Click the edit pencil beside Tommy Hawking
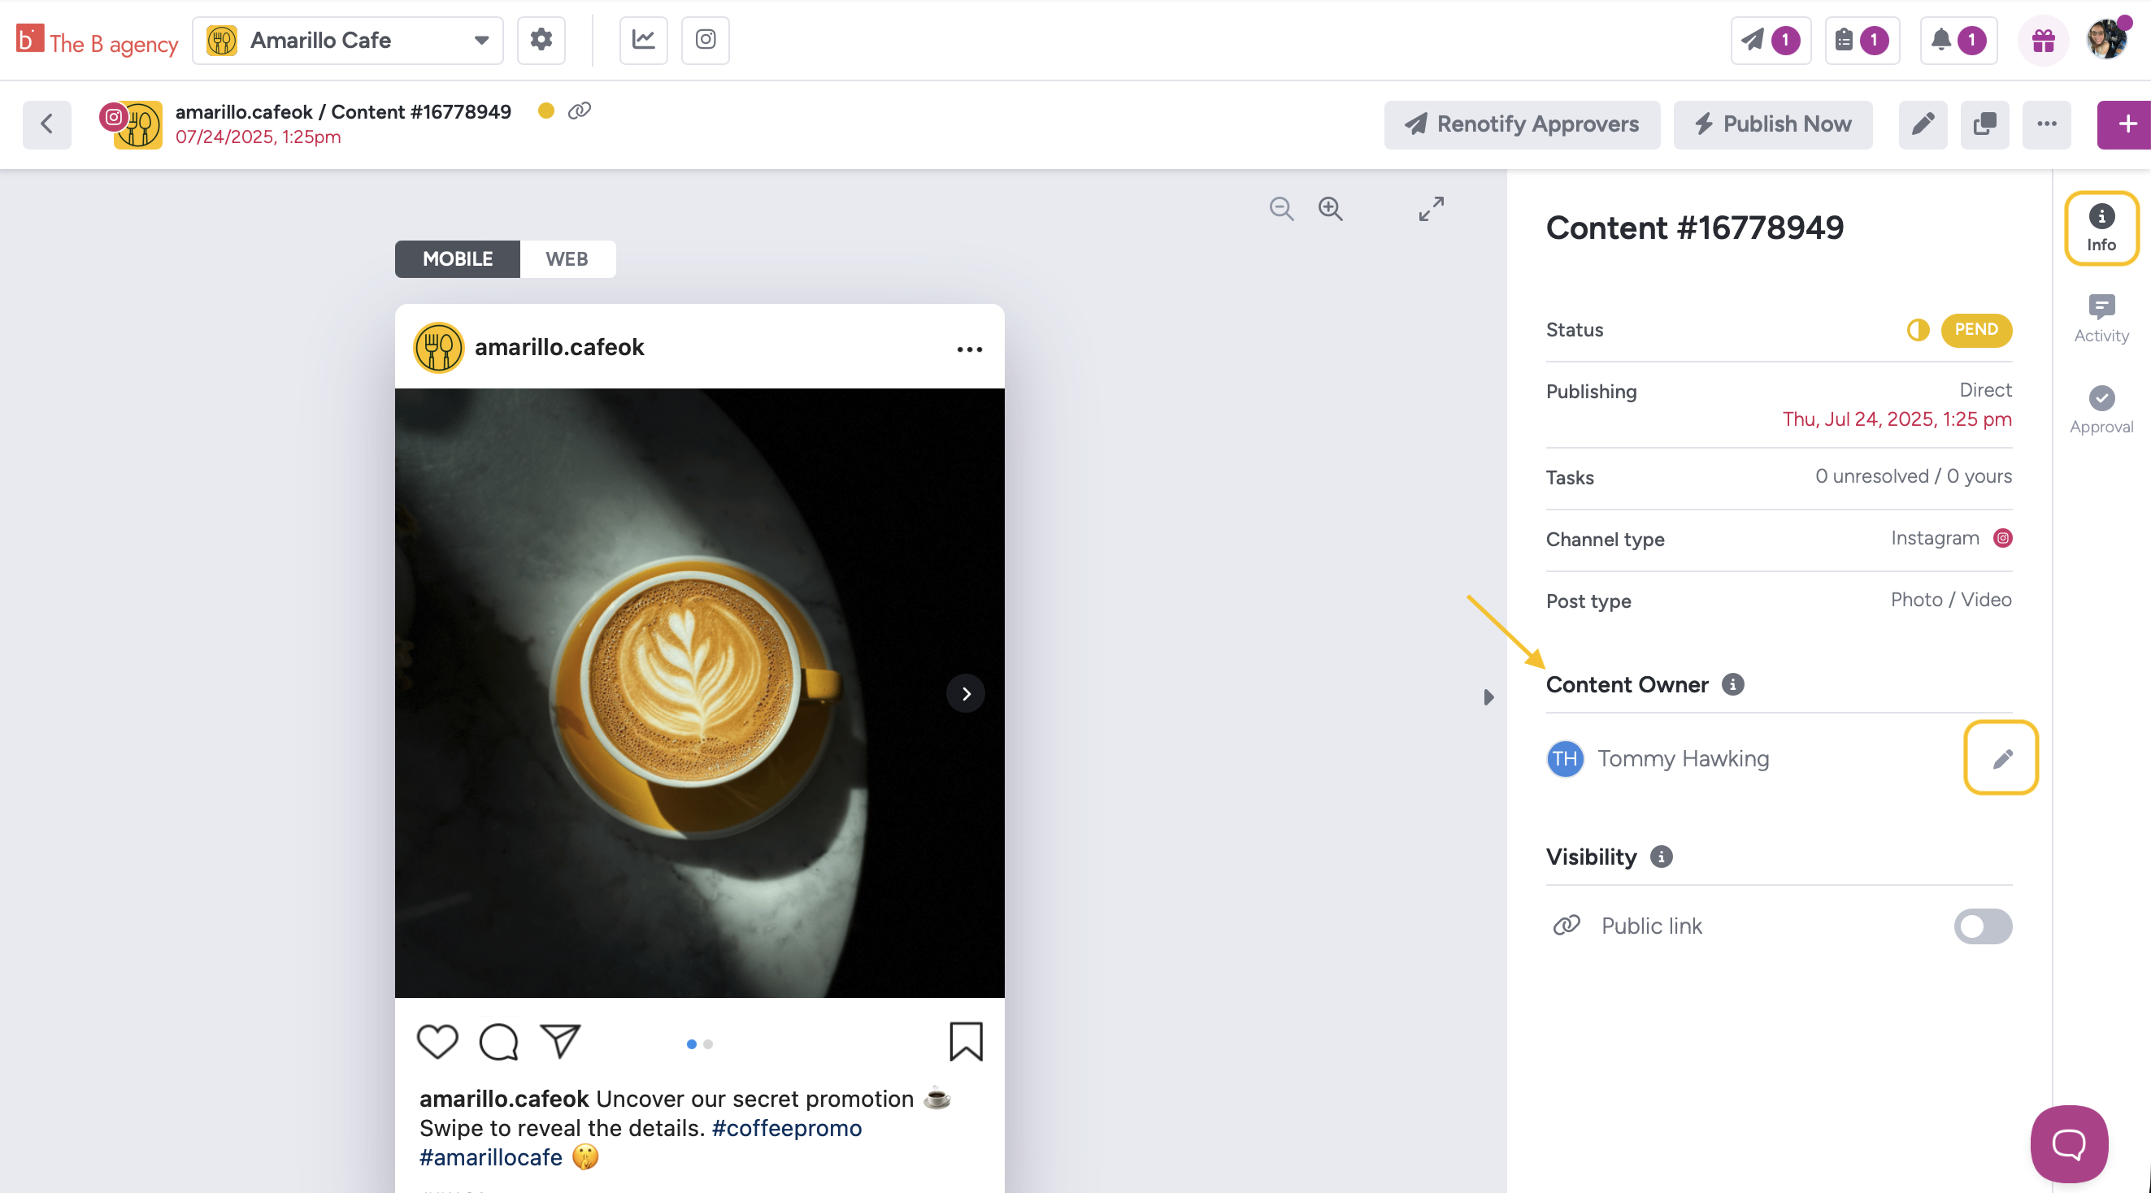This screenshot has width=2151, height=1193. click(x=2001, y=758)
